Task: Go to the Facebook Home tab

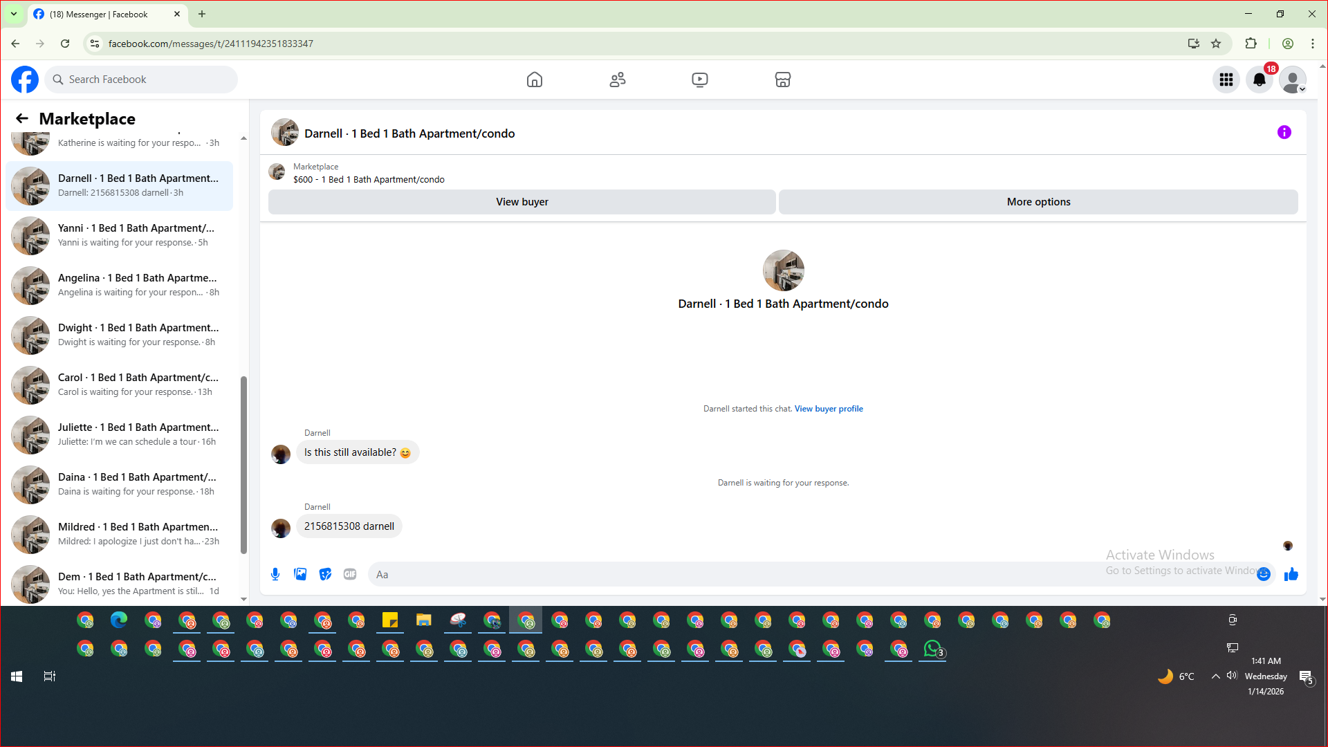Action: coord(534,80)
